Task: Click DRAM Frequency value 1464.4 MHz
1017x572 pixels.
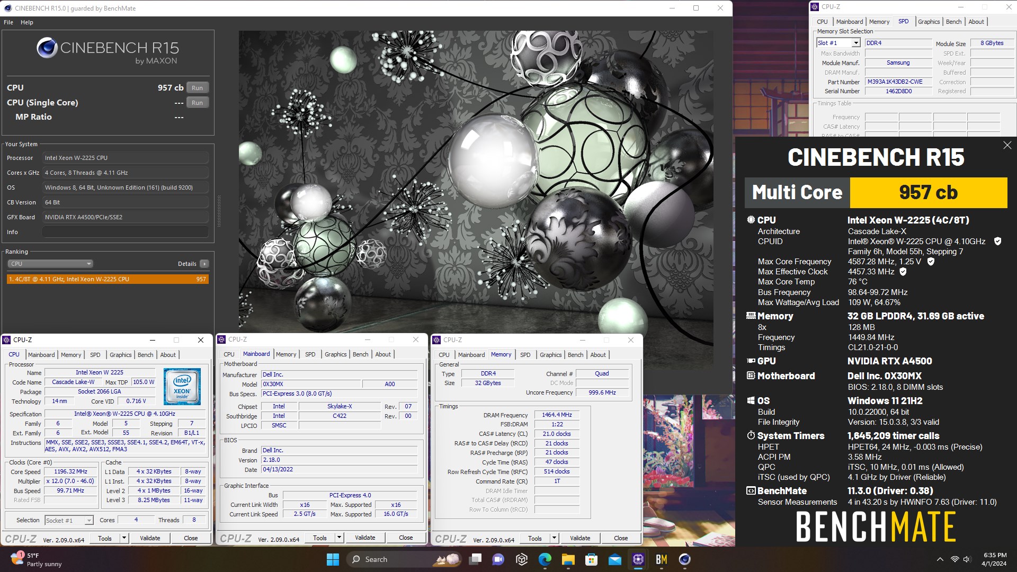Action: [557, 415]
